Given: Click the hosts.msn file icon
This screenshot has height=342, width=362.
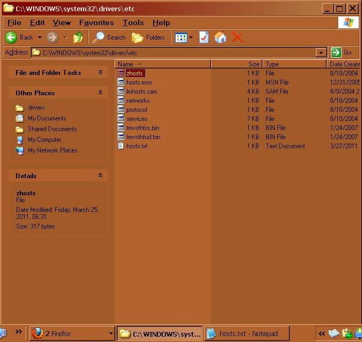Looking at the screenshot, I should (x=121, y=82).
